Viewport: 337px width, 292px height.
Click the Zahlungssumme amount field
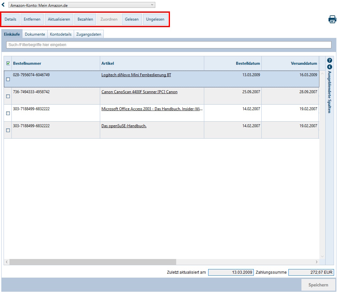coord(311,272)
